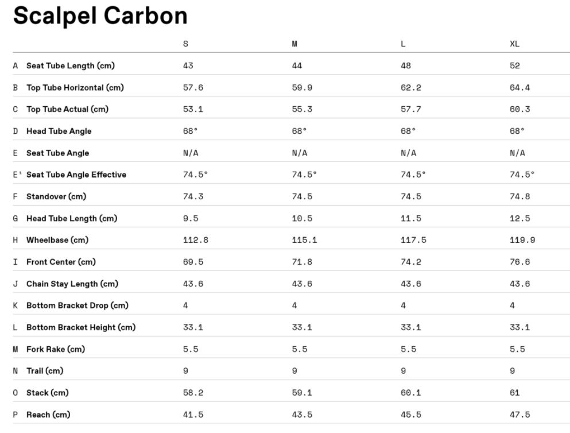Click the Front Center value 76.6 for XL

coord(520,262)
